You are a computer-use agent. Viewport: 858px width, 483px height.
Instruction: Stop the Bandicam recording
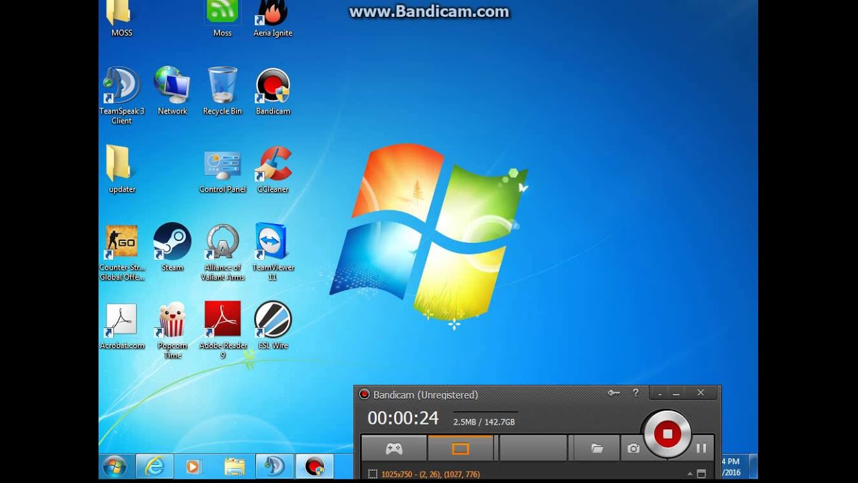pyautogui.click(x=667, y=434)
